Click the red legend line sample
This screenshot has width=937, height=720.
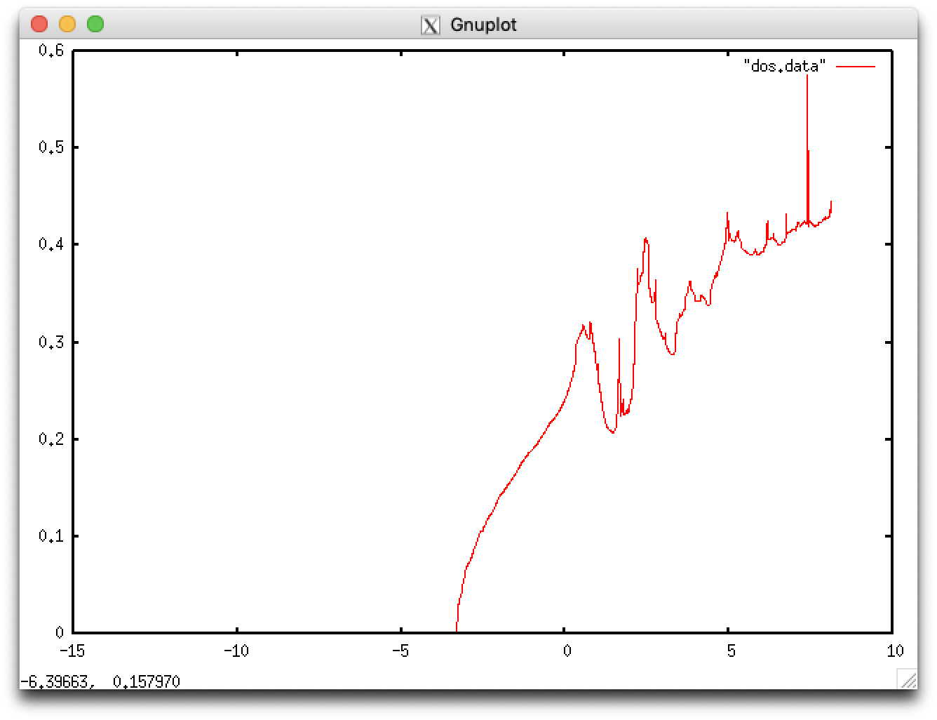(x=856, y=67)
